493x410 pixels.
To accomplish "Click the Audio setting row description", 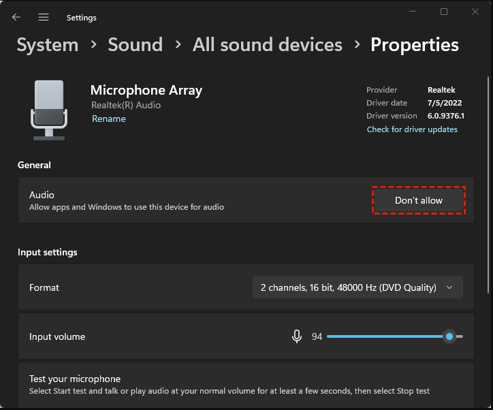I will (127, 207).
